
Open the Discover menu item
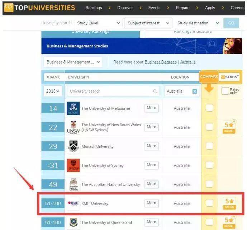click(x=125, y=8)
